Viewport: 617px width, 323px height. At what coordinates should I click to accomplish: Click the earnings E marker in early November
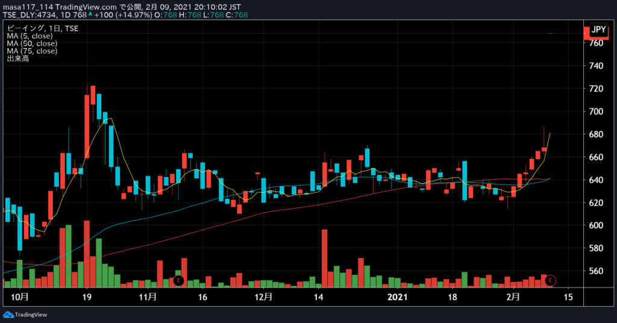(178, 280)
